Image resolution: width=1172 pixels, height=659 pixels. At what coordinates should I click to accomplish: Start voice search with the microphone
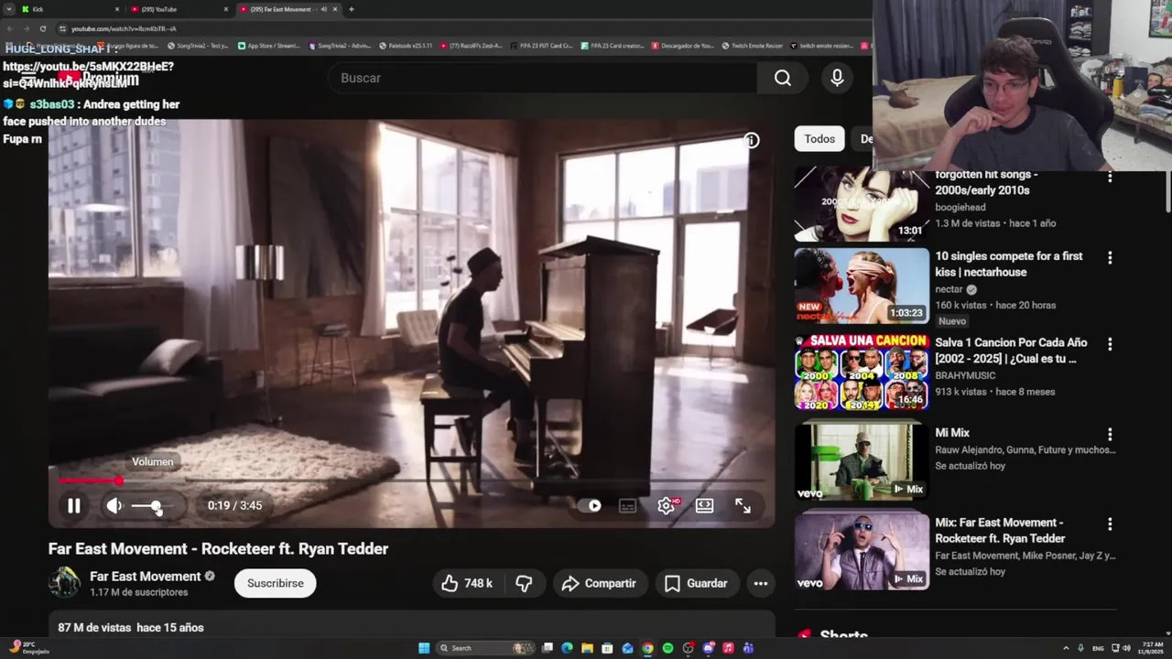[x=837, y=78]
